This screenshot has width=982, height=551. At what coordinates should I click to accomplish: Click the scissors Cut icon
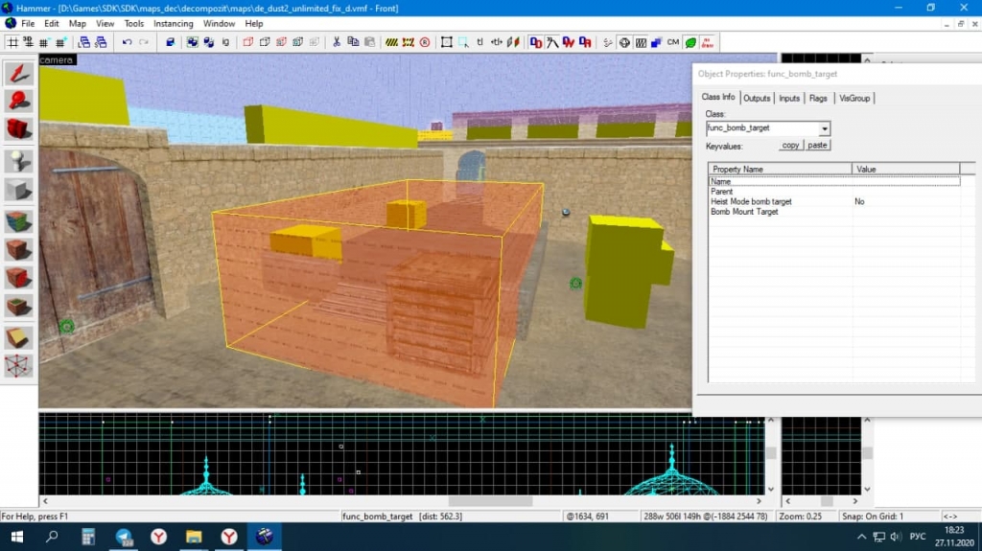click(337, 42)
